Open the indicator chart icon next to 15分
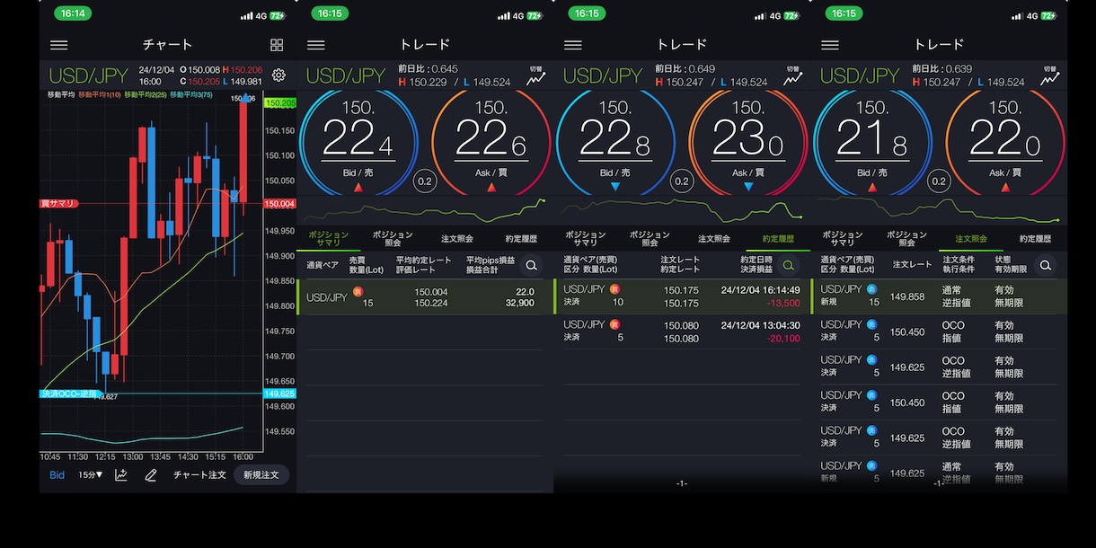 pos(121,474)
